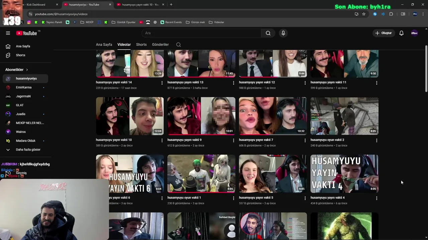Open the browser side panel icon
The height and width of the screenshot is (240, 428).
click(x=403, y=14)
